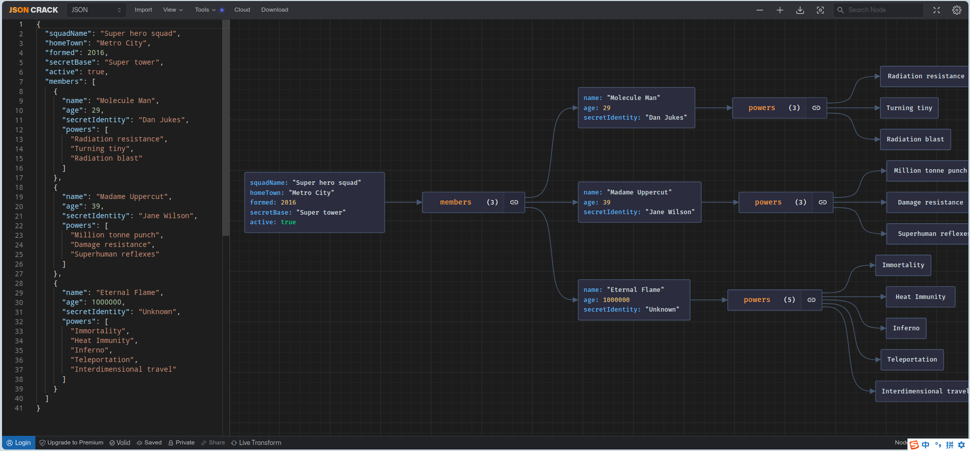Toggle fullscreen mode icon
This screenshot has height=451, width=970.
tap(937, 10)
